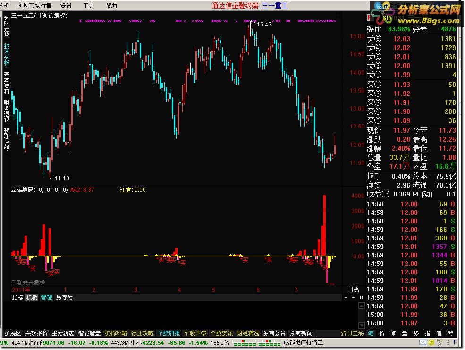The width and height of the screenshot is (465, 350).
Task: Open the 券商新闻 bottom tab
Action: pyautogui.click(x=301, y=333)
